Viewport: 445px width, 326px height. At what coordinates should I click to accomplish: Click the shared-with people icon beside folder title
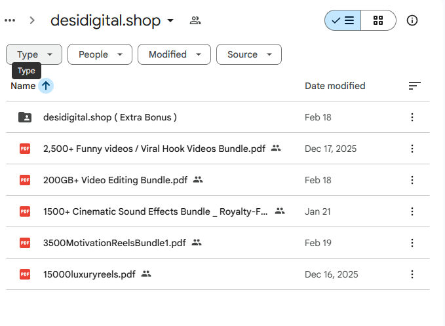click(x=195, y=20)
